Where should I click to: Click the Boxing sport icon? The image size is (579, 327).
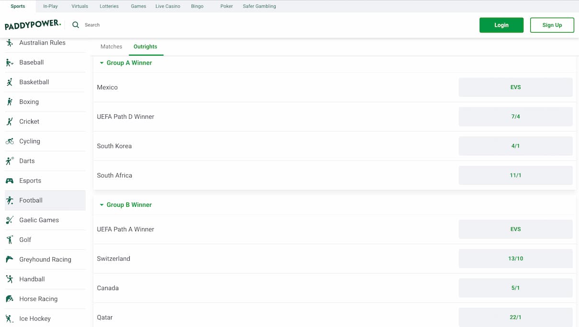click(10, 101)
